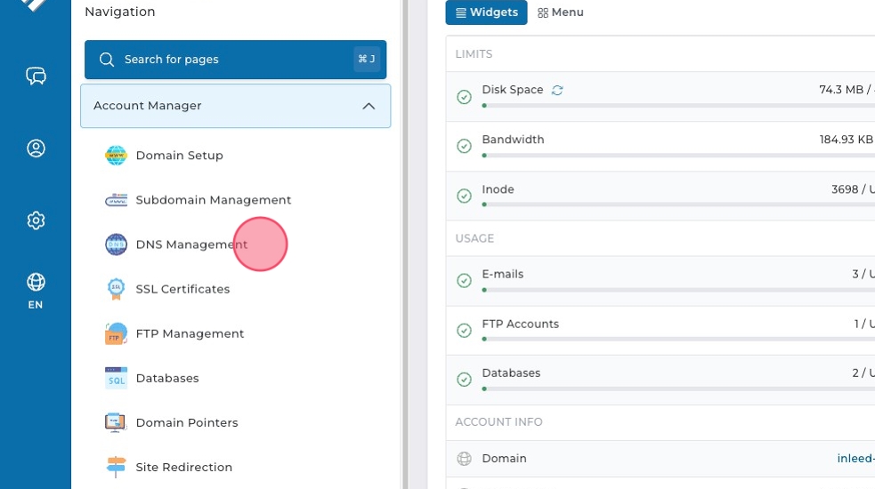Viewport: 875px width, 489px height.
Task: Open the chat messages sidebar icon
Action: coord(36,76)
